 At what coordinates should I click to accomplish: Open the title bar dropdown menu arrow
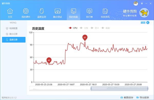142,4
